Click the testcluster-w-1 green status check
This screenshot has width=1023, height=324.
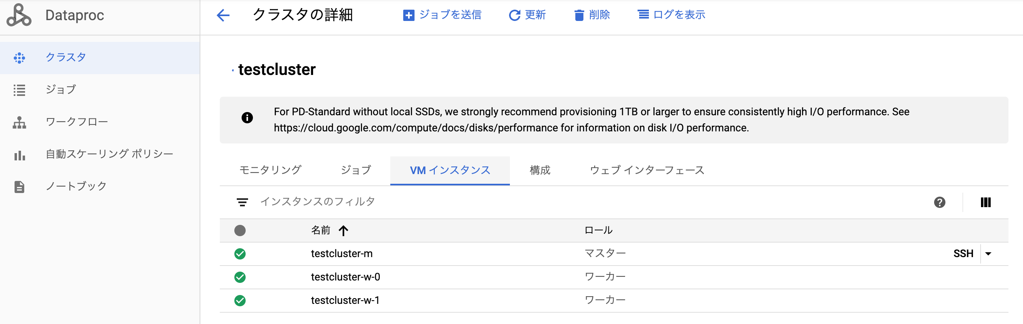(x=240, y=301)
